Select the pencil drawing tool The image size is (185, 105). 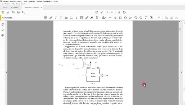click(x=87, y=18)
